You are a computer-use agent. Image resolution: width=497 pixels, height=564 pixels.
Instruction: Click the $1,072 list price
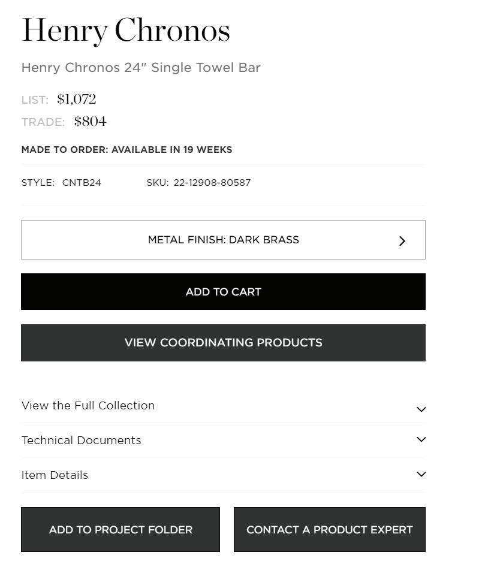click(x=77, y=99)
